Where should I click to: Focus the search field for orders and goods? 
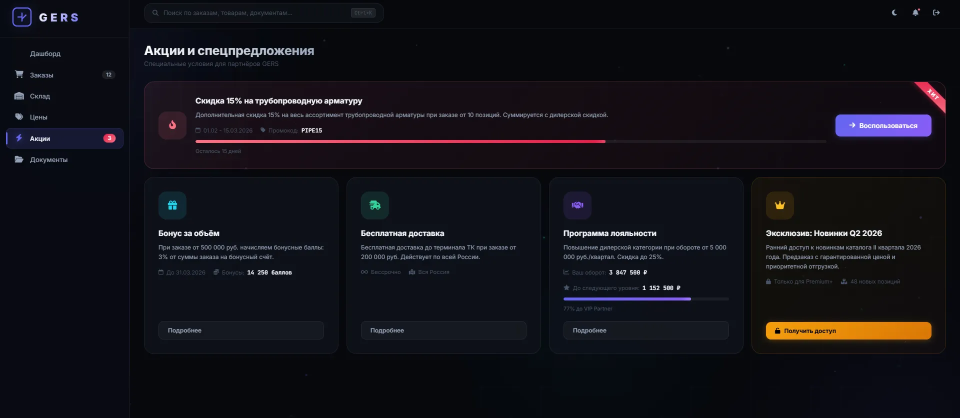click(255, 13)
